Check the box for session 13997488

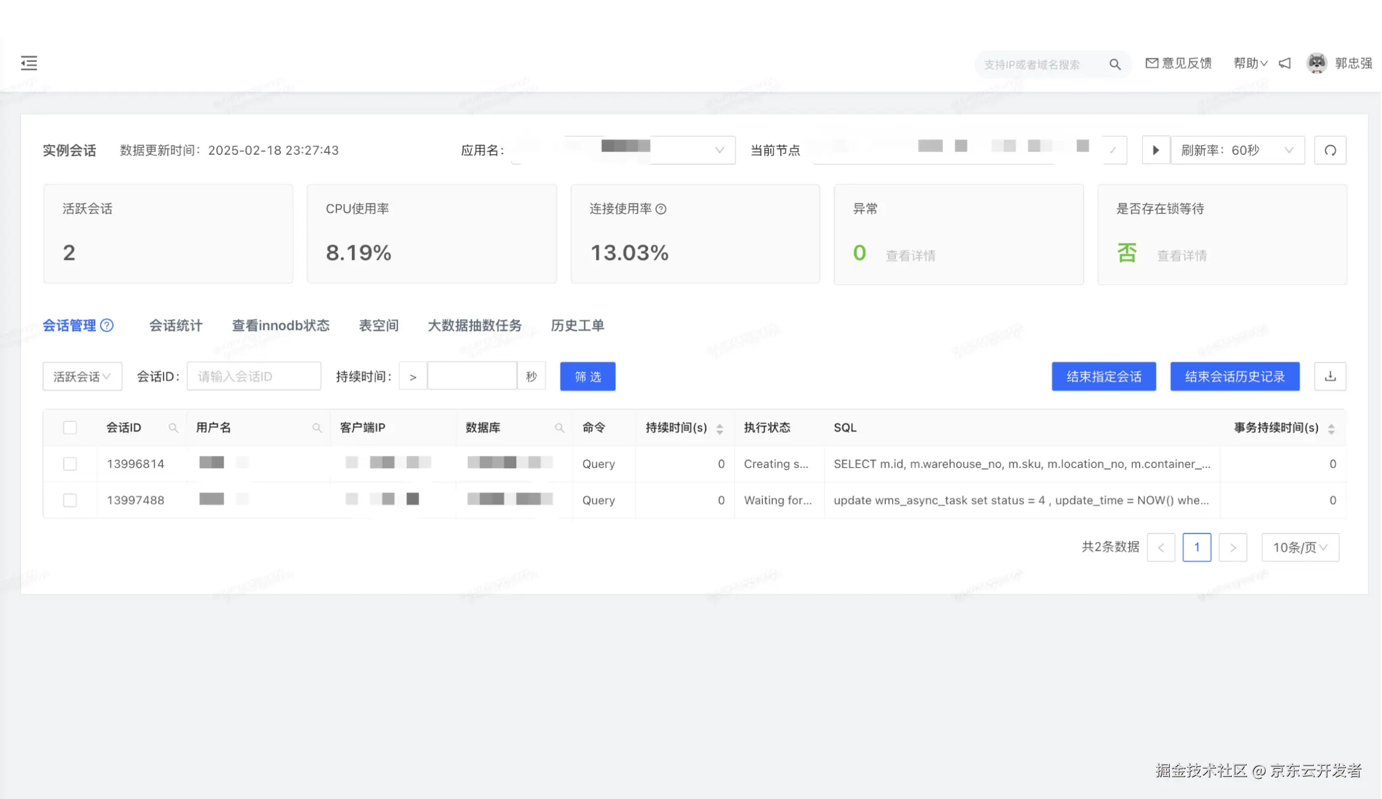[x=70, y=500]
